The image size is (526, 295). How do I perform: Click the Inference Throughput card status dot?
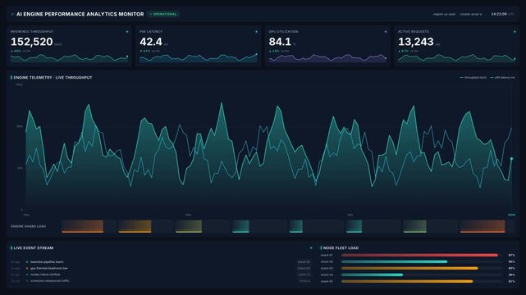tap(127, 32)
